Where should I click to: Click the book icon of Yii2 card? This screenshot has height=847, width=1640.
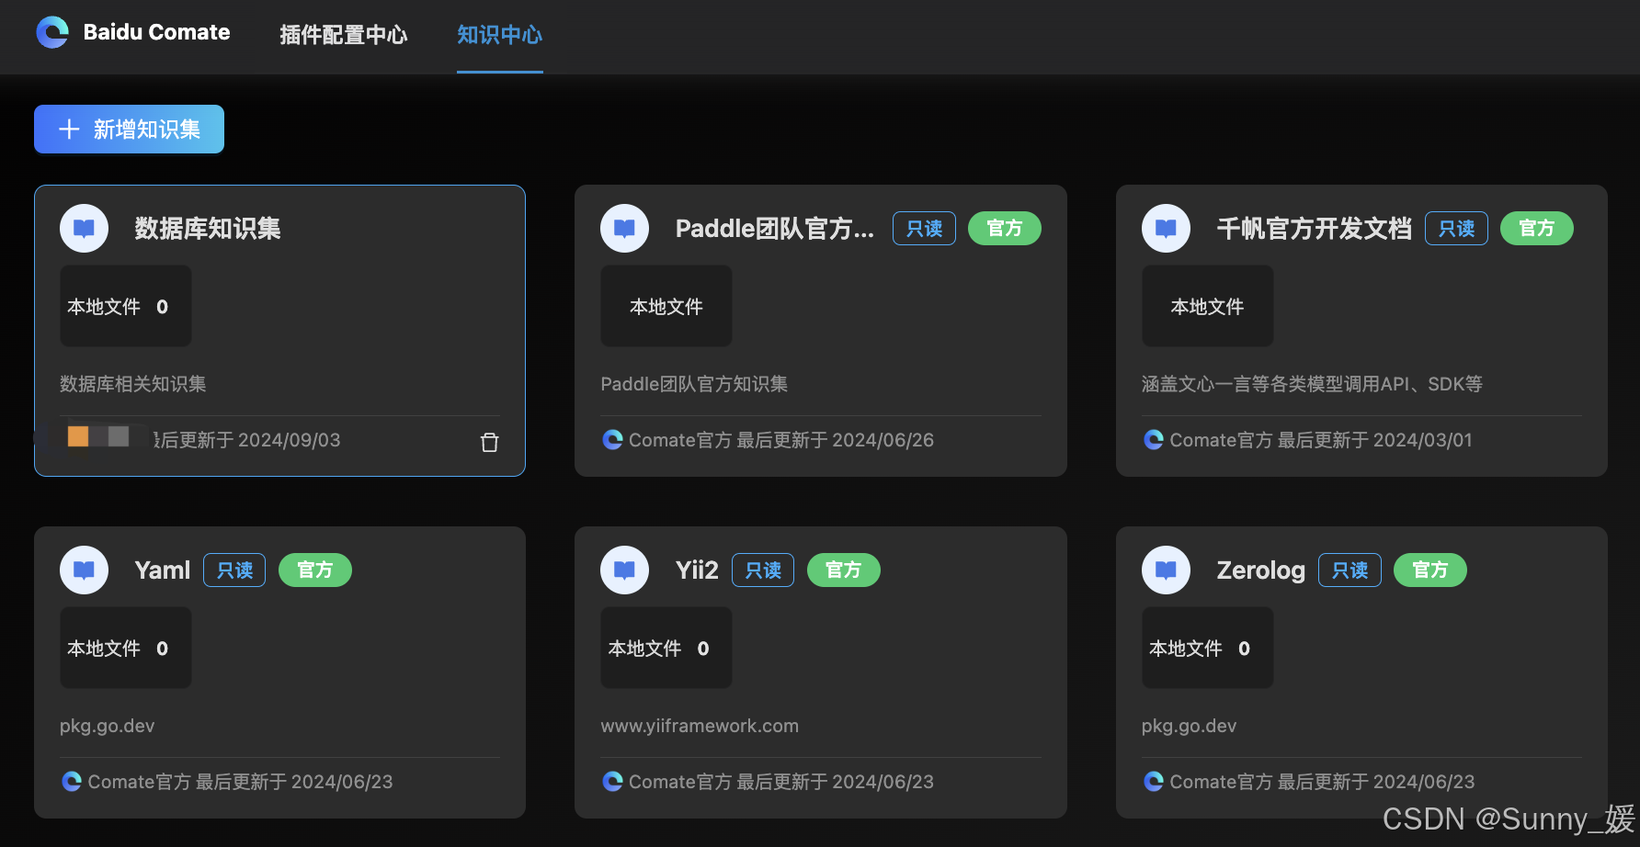624,570
